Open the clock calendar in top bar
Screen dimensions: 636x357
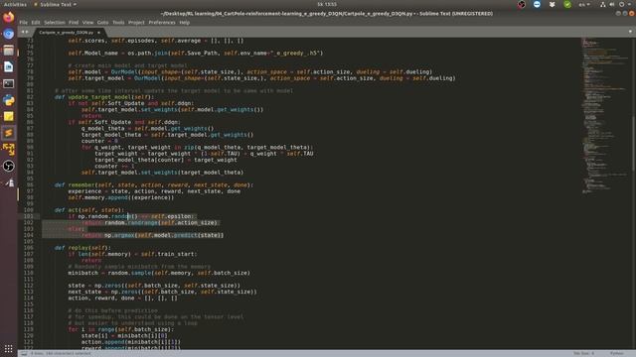coord(327,4)
